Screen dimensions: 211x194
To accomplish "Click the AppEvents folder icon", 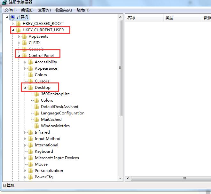I will pos(25,36).
